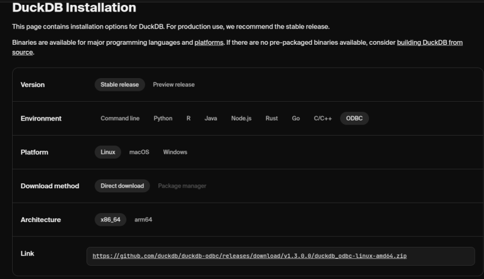This screenshot has height=279, width=484.
Task: Select Linux as the platform
Action: tap(108, 152)
